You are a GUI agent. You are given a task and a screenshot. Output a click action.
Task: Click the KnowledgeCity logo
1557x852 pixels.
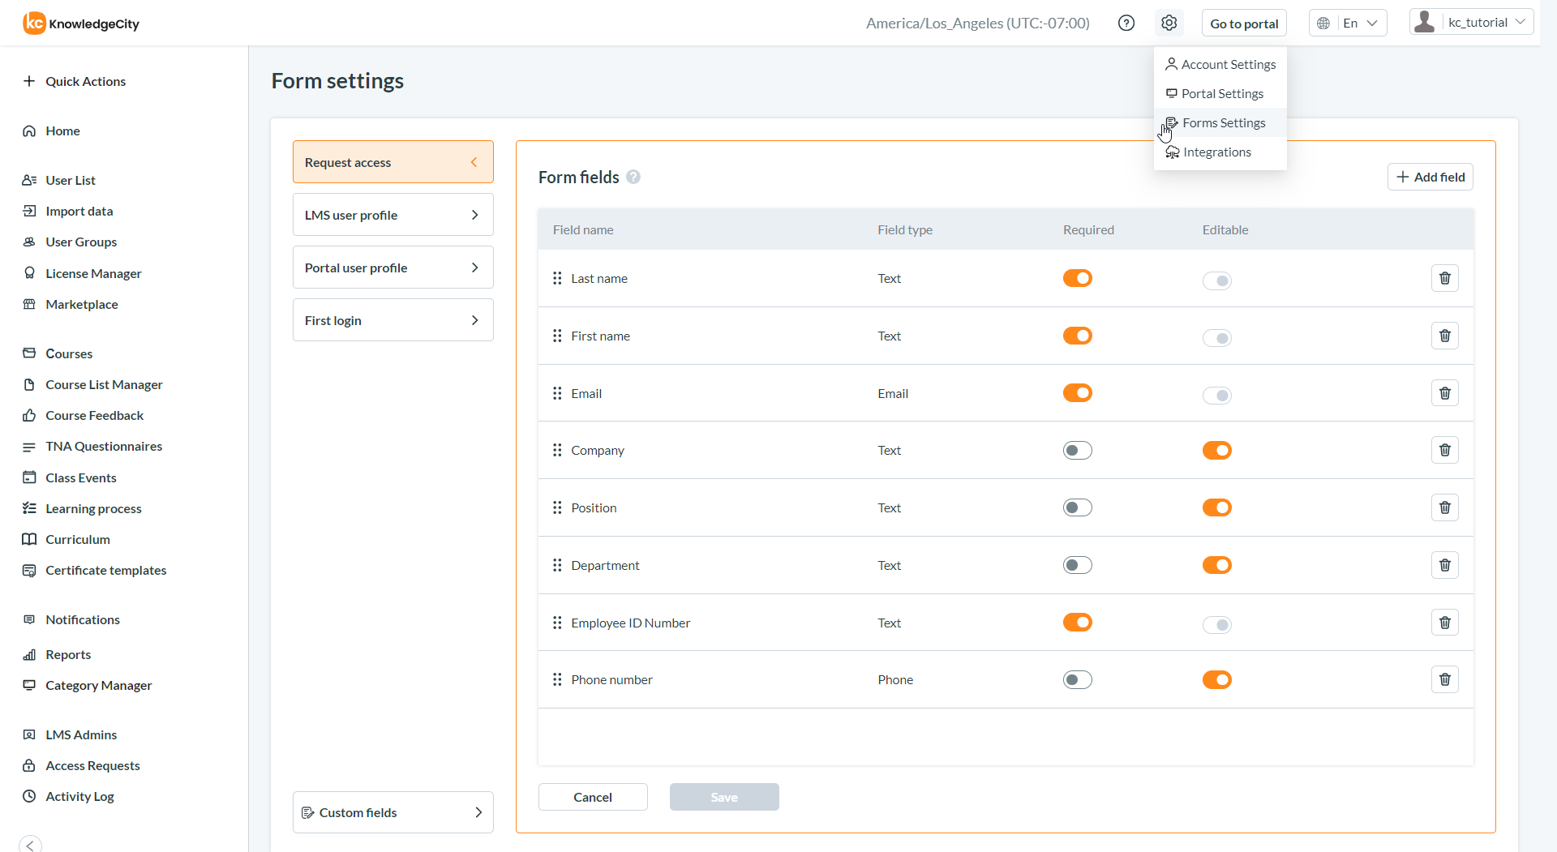point(81,24)
